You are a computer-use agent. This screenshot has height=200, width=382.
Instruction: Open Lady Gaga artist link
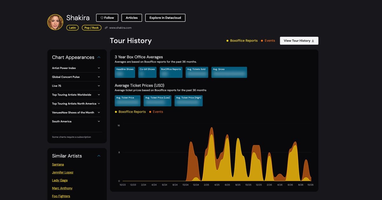(60, 180)
